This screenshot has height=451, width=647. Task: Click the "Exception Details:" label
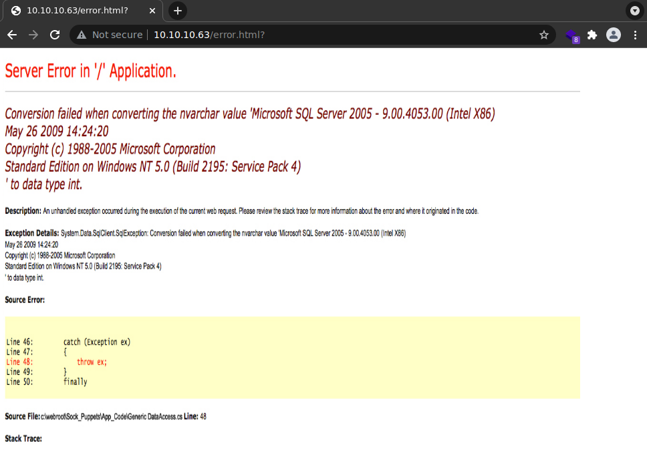(31, 233)
